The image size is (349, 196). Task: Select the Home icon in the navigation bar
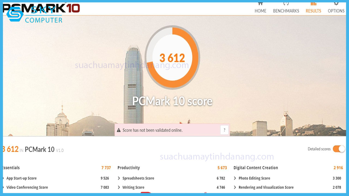260,4
